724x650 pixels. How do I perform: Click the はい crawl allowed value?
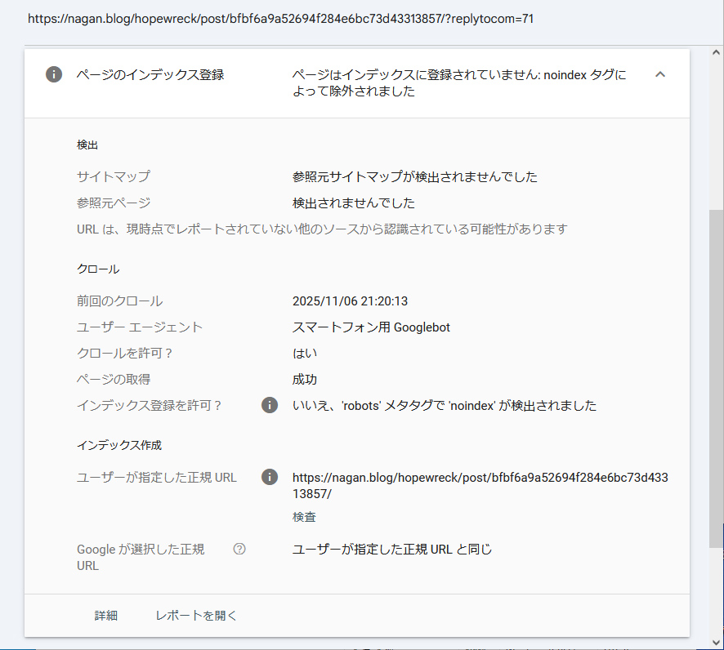point(301,353)
